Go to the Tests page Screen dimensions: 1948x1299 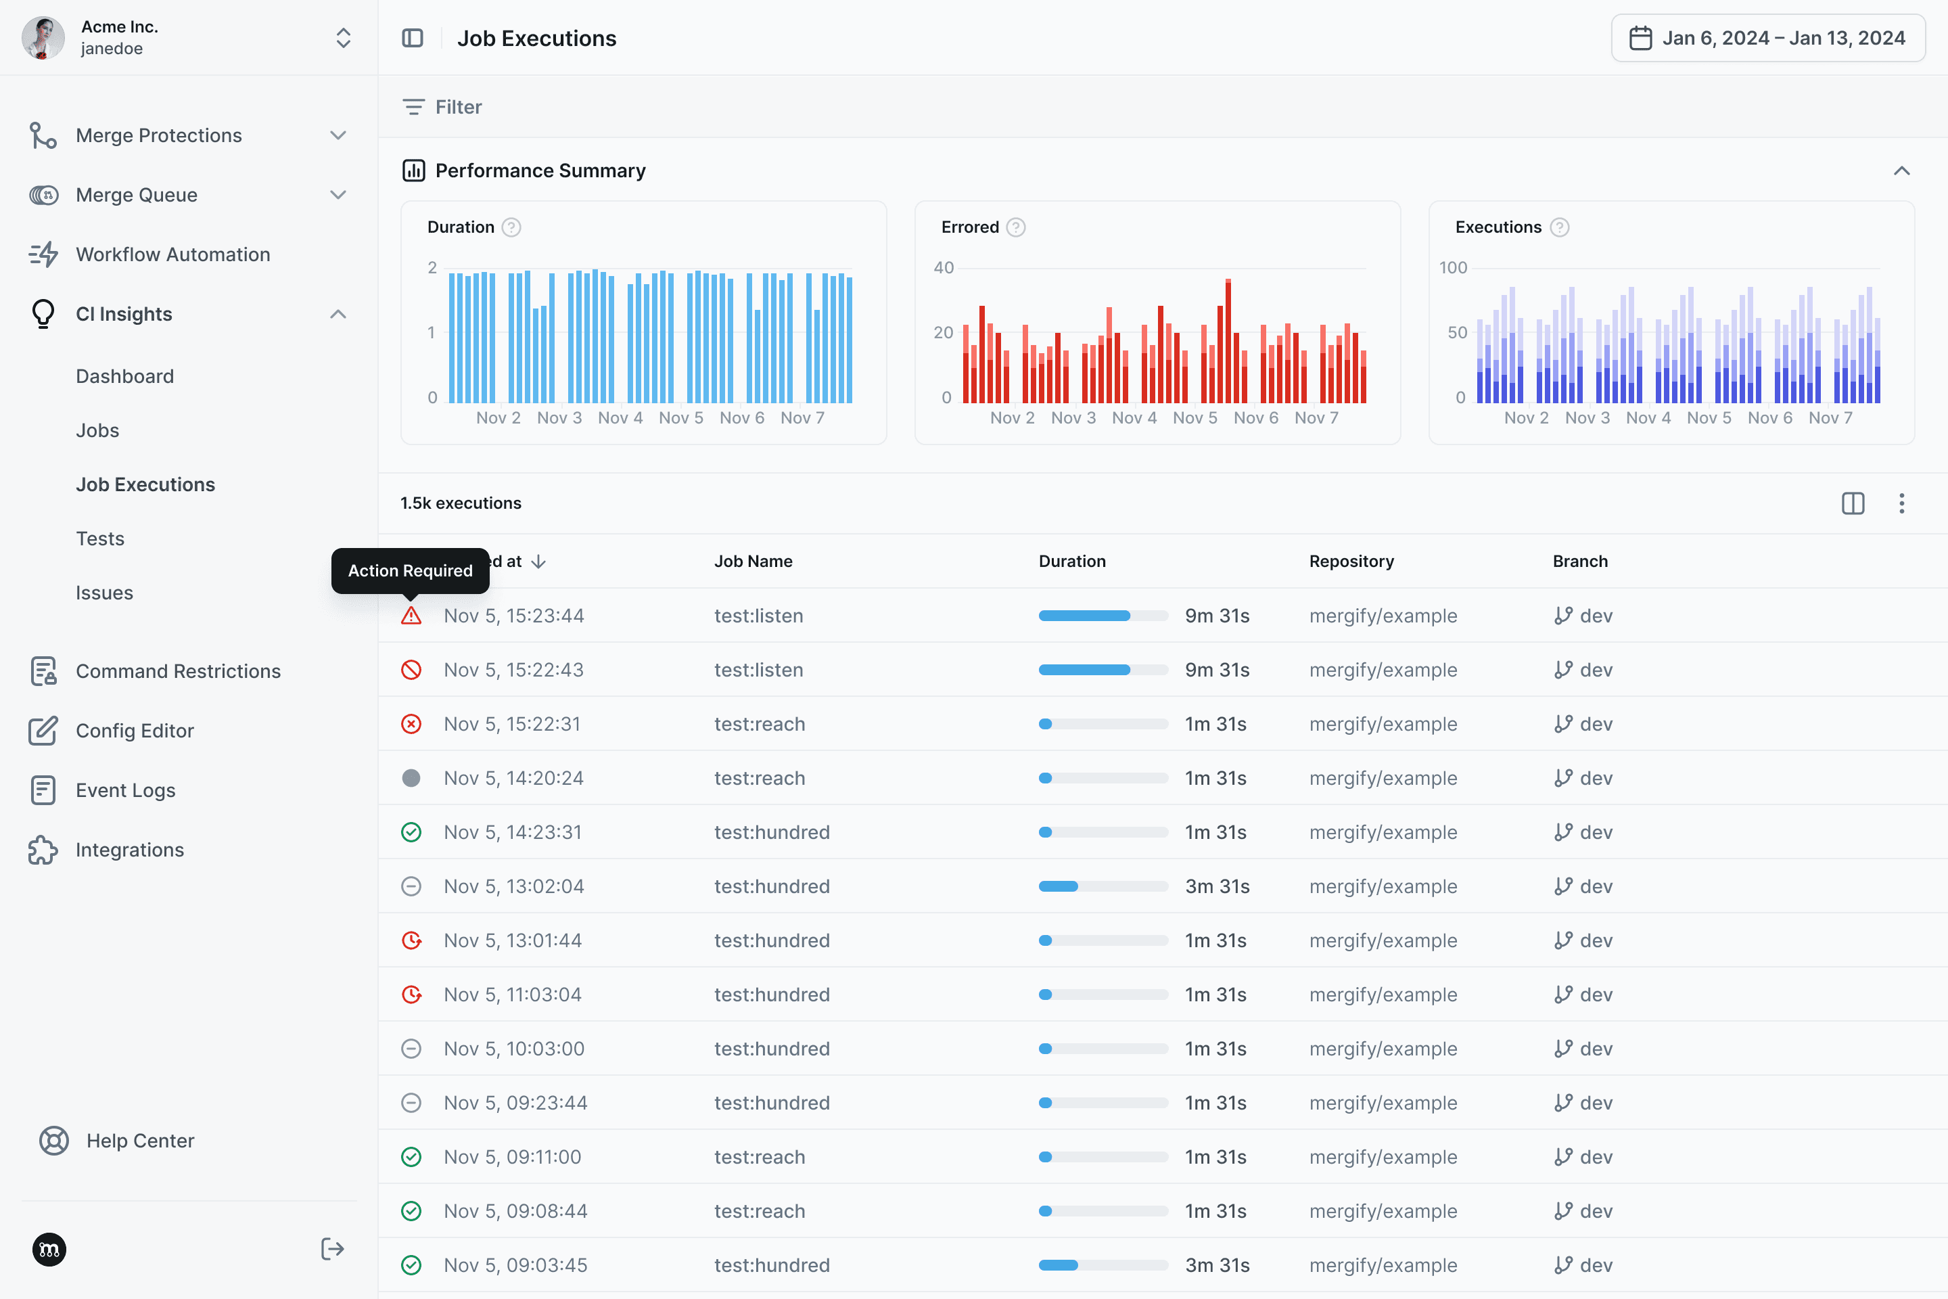point(100,539)
